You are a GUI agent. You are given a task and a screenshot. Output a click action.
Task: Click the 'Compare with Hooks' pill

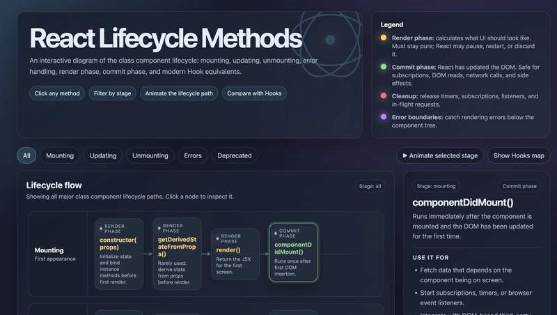[254, 93]
